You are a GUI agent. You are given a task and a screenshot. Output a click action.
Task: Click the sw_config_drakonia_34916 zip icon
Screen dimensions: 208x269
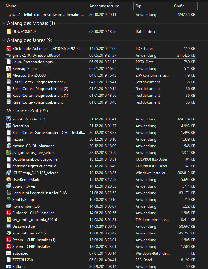9,220
